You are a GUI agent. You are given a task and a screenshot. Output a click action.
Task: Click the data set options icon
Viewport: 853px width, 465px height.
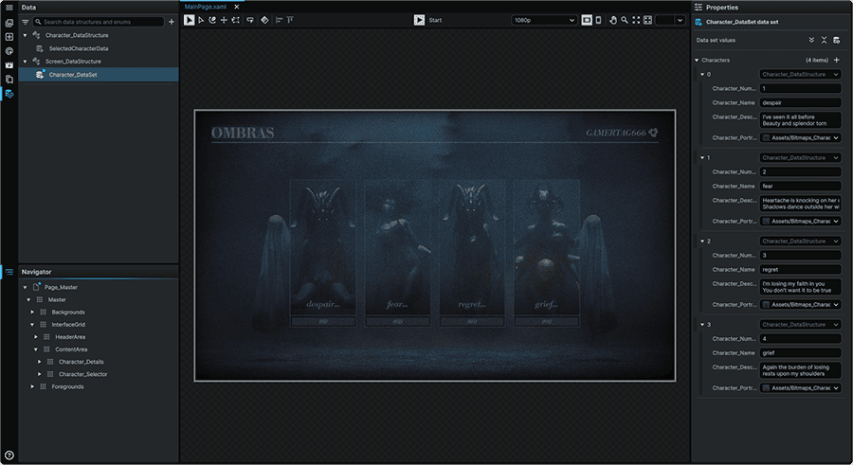pos(836,40)
